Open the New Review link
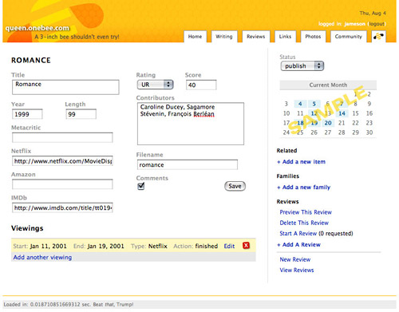The width and height of the screenshot is (399, 312). click(295, 259)
